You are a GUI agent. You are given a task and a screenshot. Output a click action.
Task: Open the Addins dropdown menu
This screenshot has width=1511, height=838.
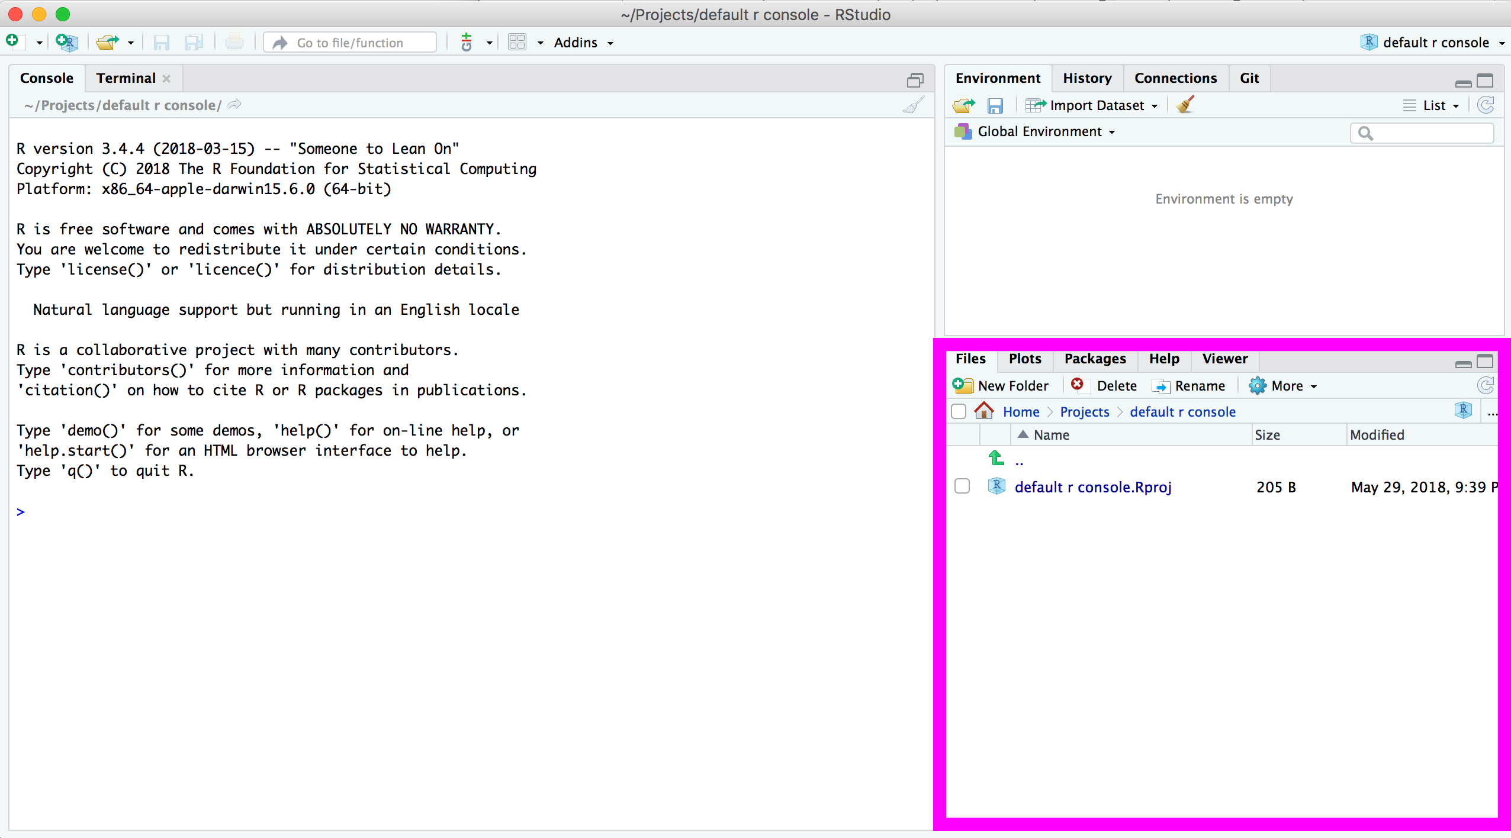[x=583, y=43]
